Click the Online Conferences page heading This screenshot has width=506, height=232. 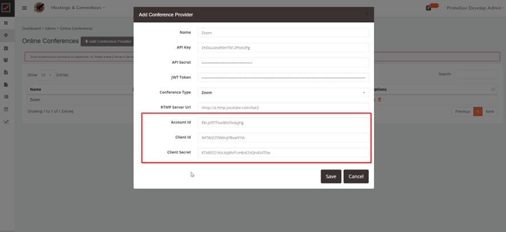click(50, 41)
